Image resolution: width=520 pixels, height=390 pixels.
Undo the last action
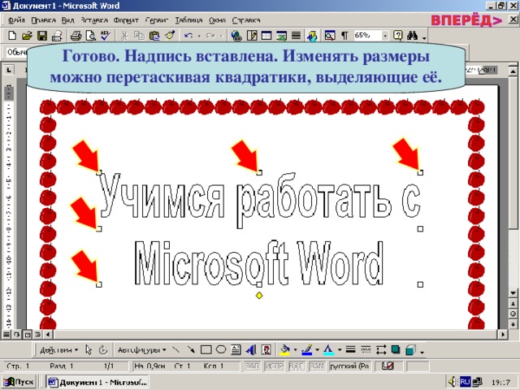(188, 35)
